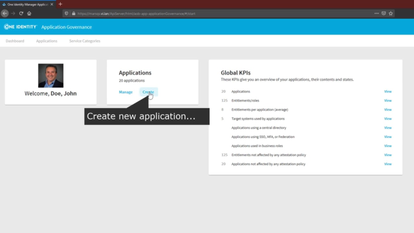Image resolution: width=414 pixels, height=233 pixels.
Task: View Applications using a central directory KPI
Action: [388, 128]
